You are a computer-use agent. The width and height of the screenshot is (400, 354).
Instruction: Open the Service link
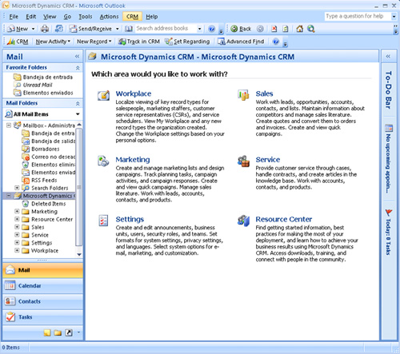[x=268, y=160]
